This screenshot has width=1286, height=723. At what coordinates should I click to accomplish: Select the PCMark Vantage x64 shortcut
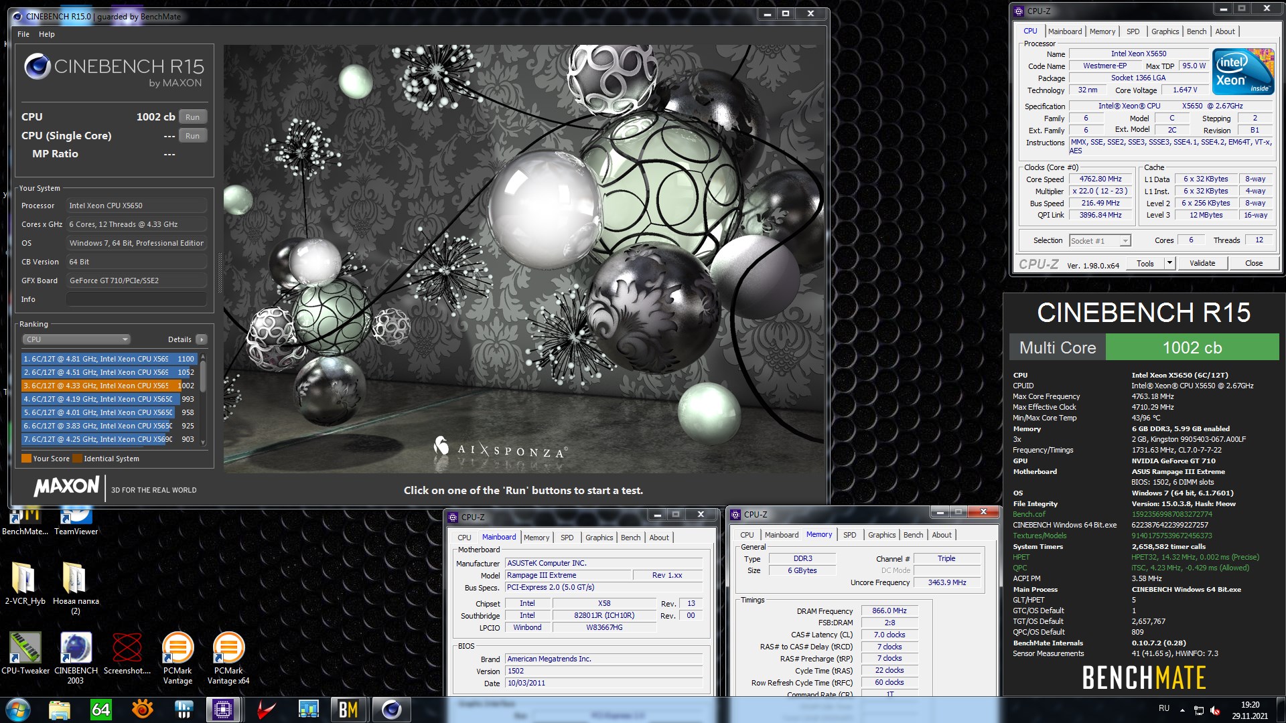point(228,658)
